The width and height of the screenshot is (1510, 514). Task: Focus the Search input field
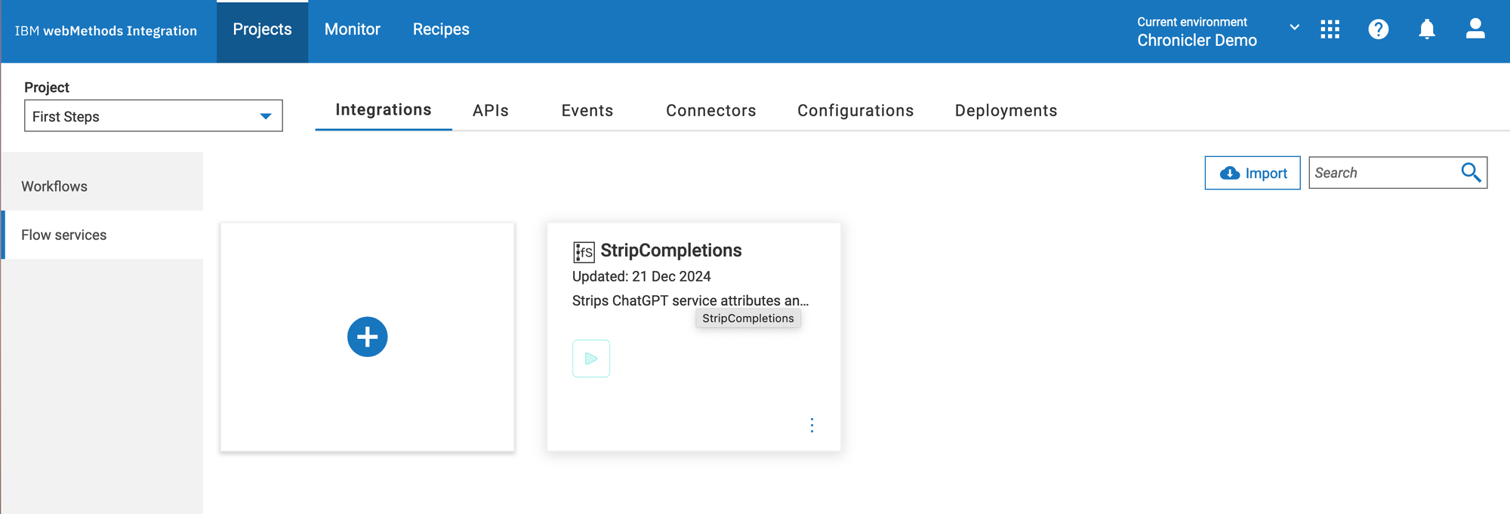point(1383,173)
